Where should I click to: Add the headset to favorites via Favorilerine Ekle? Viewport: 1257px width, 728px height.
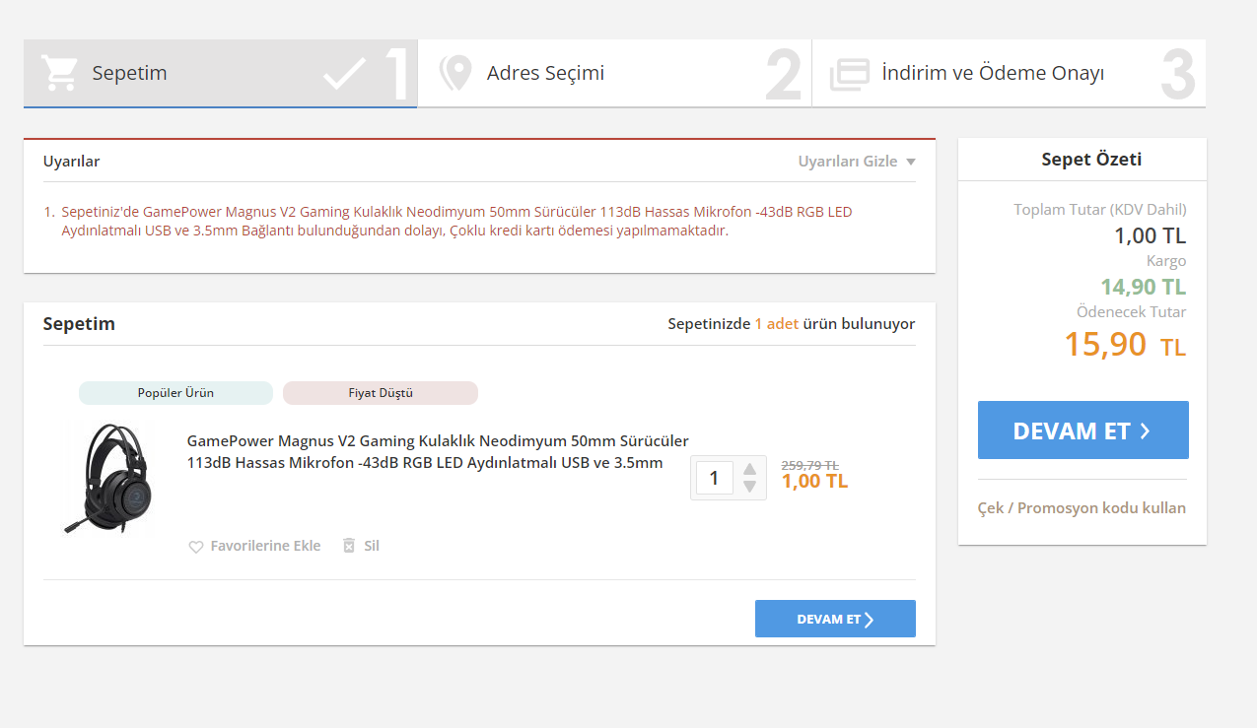coord(265,546)
